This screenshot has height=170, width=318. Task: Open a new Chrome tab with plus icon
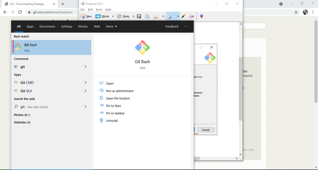63,4
